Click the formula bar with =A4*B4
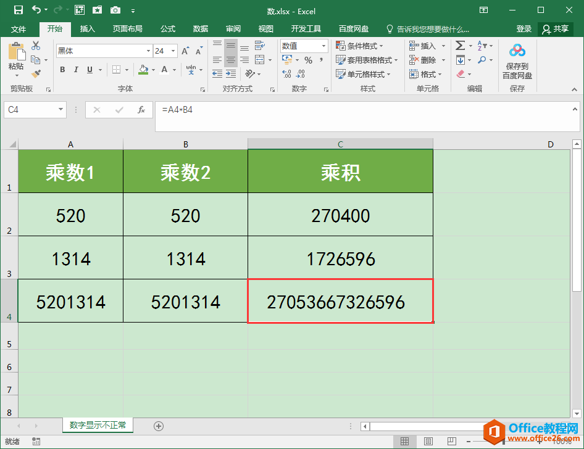This screenshot has height=449, width=584. (x=367, y=117)
